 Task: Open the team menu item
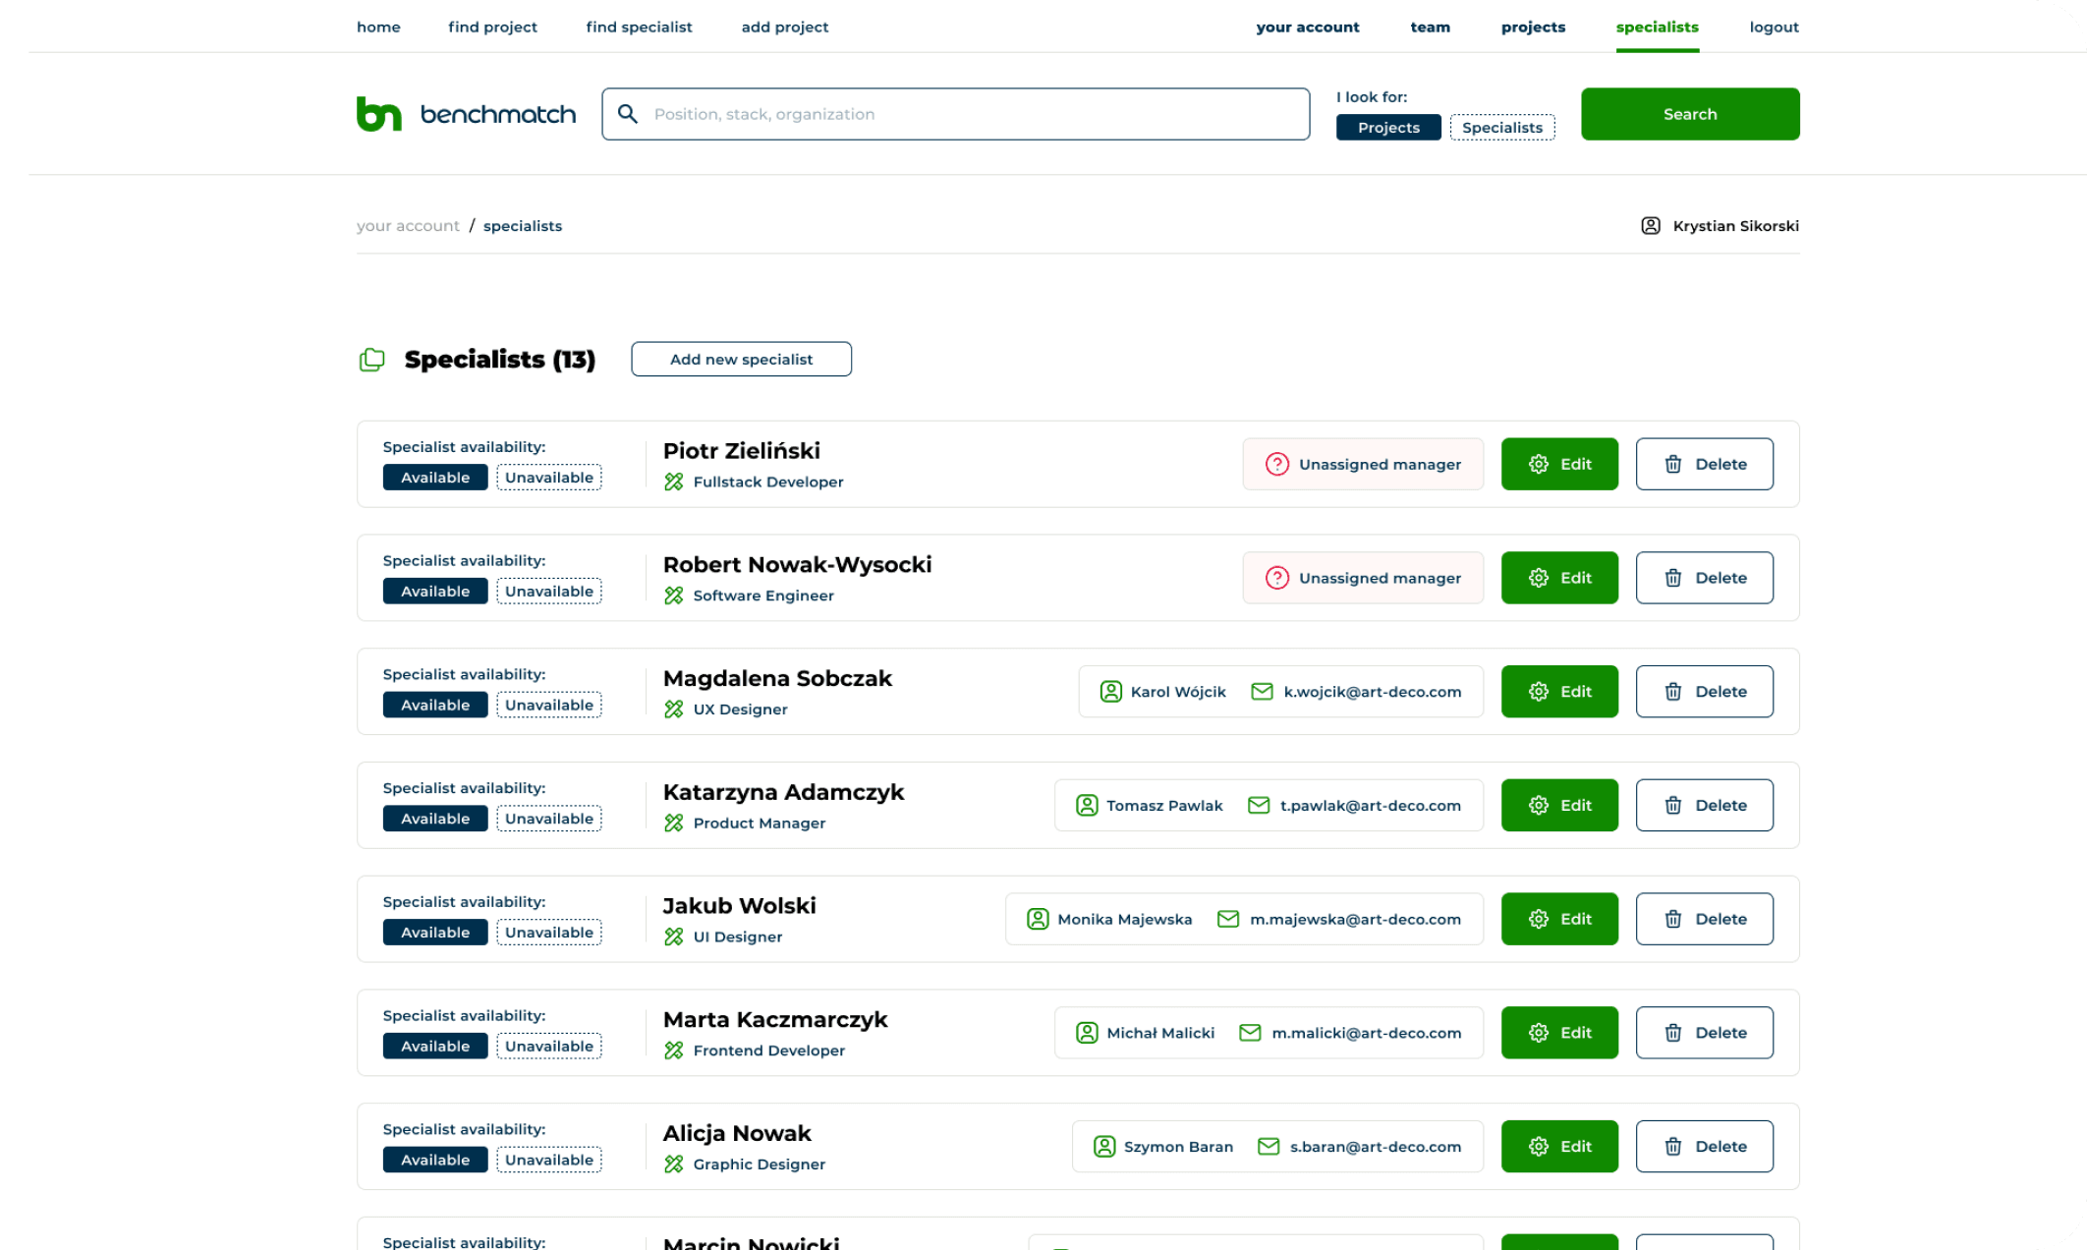point(1430,28)
